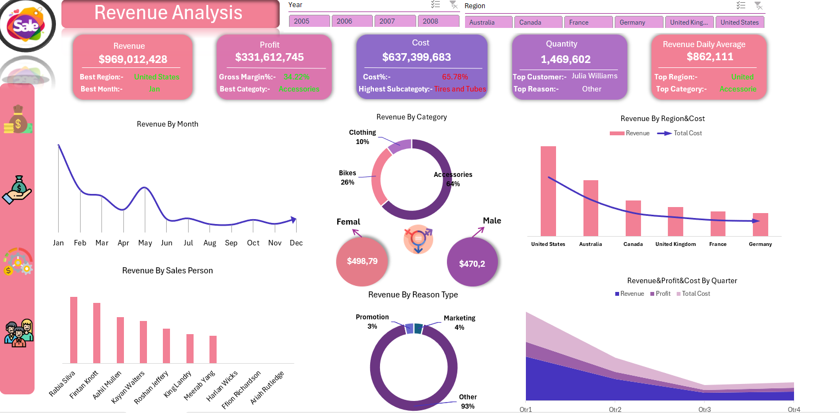Select 2007 in the Year slicer
The width and height of the screenshot is (839, 413).
[x=395, y=21]
